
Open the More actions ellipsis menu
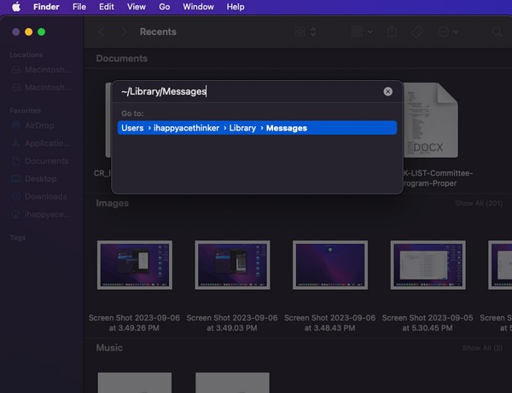pos(448,32)
